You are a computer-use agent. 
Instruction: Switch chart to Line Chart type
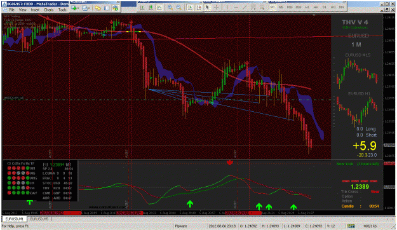pos(159,8)
